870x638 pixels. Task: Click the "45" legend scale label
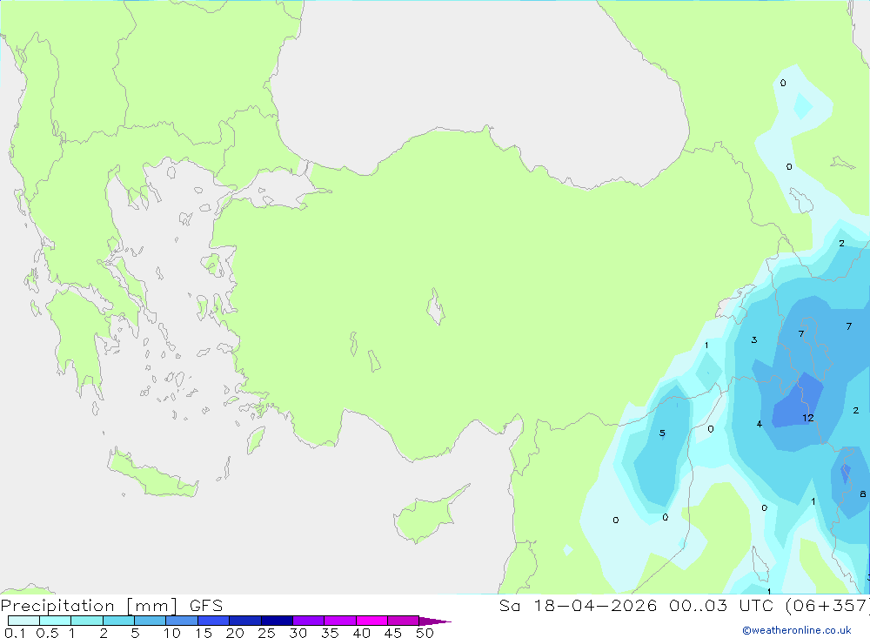click(x=393, y=633)
